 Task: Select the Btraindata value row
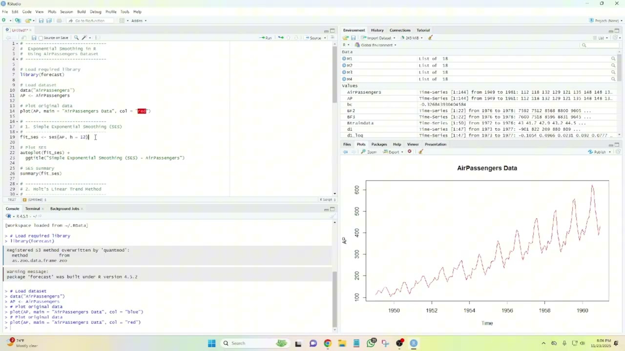[480, 123]
